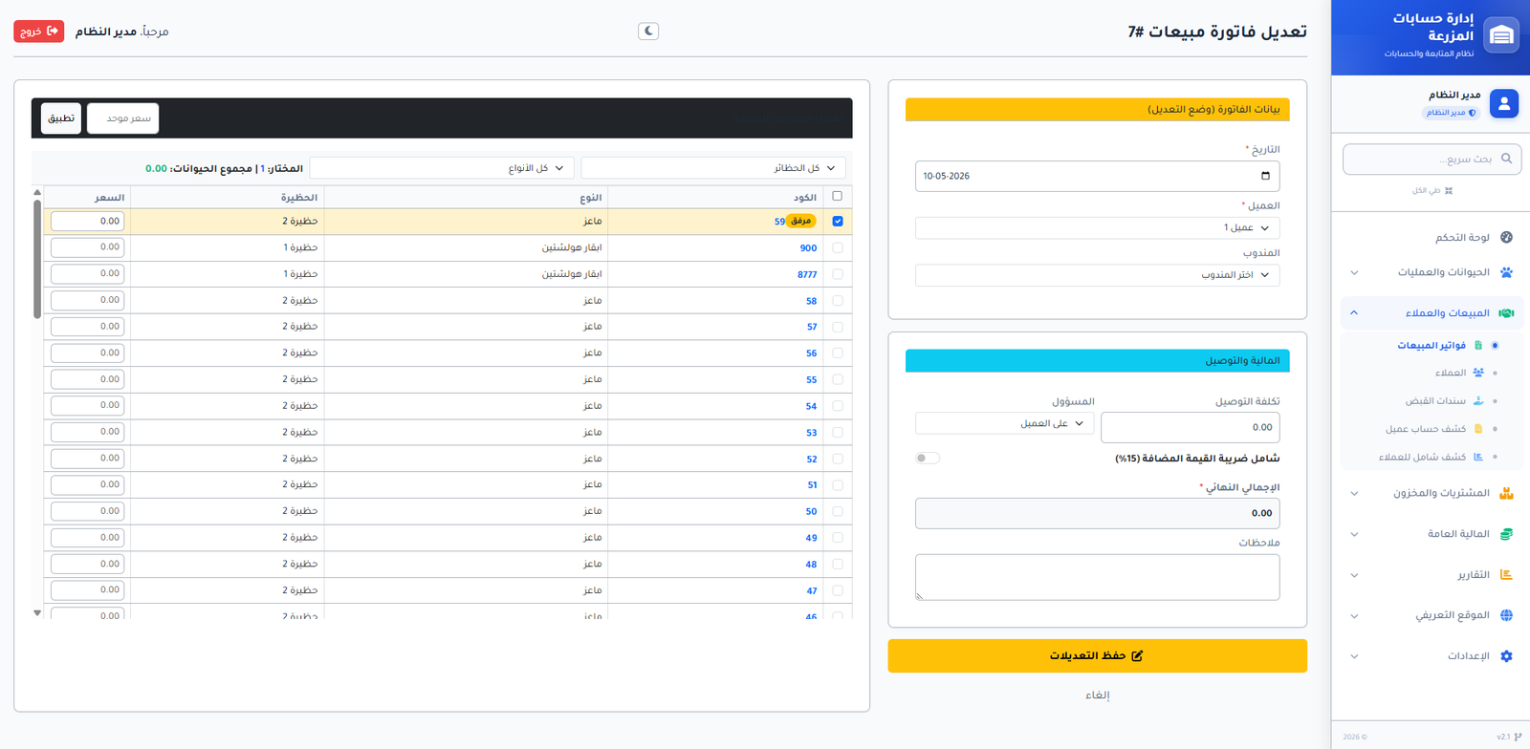
Task: Click the dashboard gauge icon
Action: coord(1507,237)
